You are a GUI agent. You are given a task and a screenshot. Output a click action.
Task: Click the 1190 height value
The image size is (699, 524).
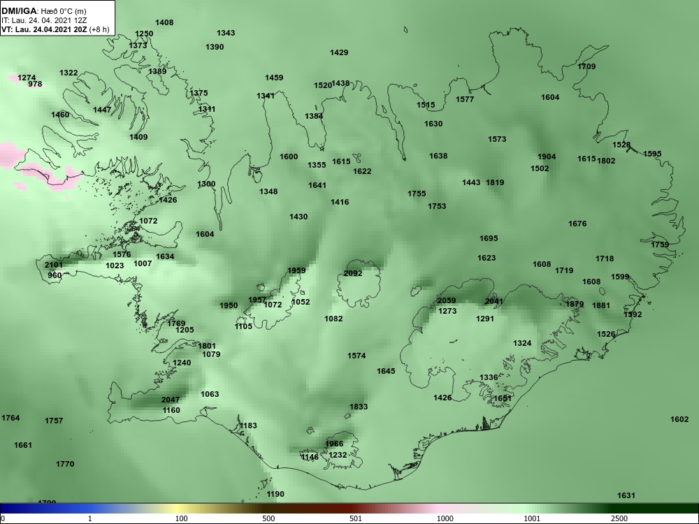coord(275,494)
